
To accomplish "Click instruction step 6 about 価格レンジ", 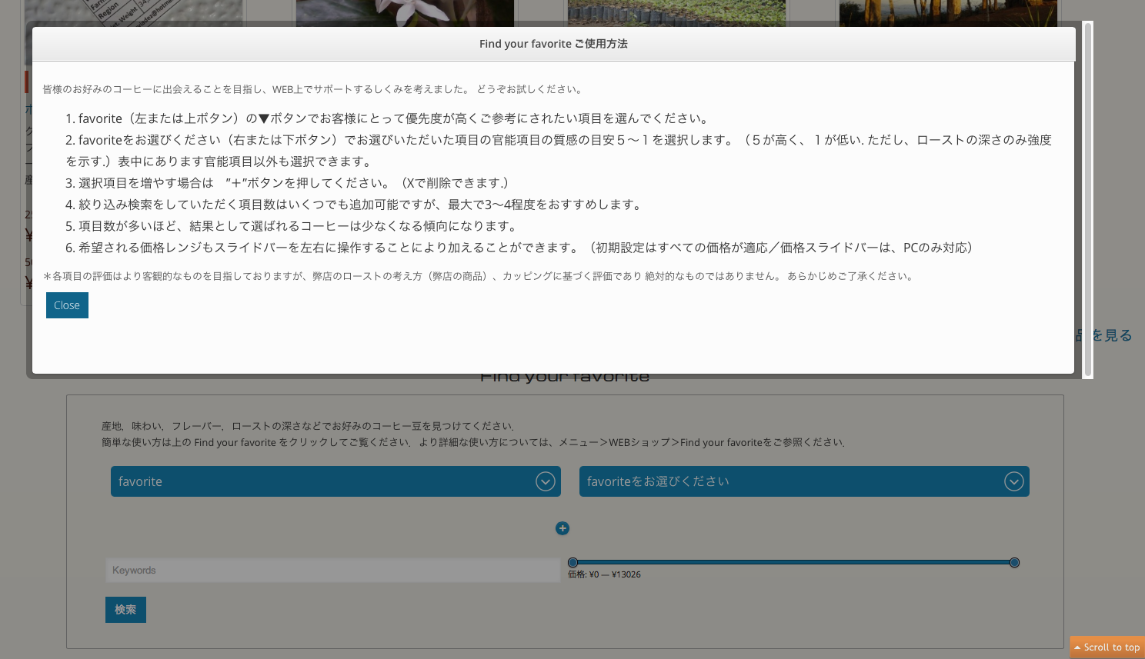I will [519, 248].
